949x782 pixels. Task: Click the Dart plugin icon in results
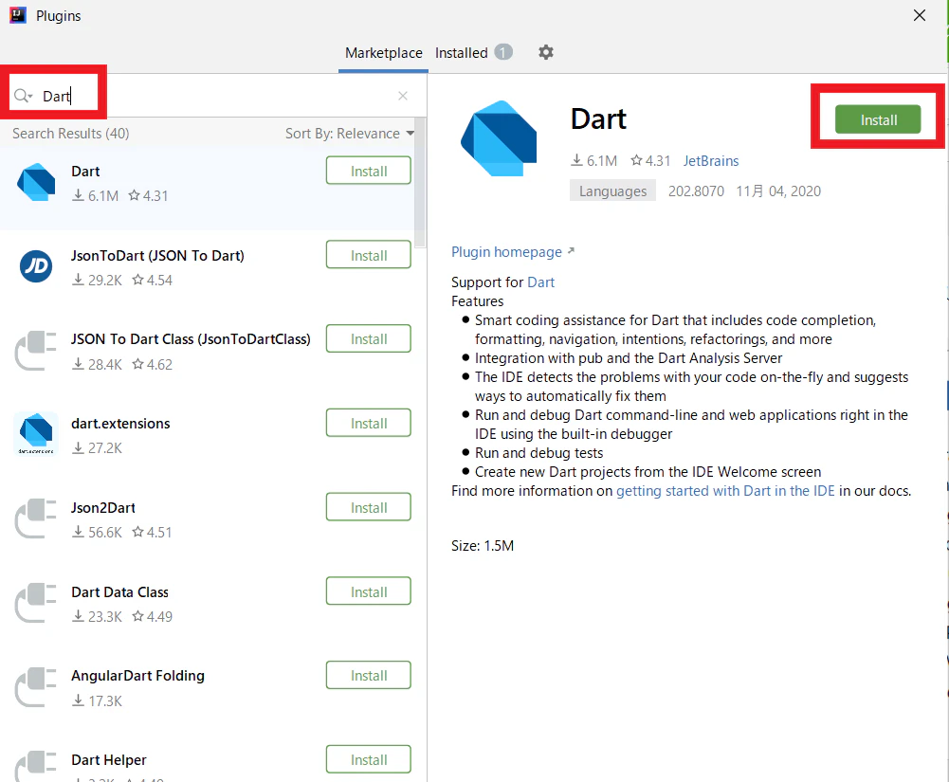(x=36, y=182)
